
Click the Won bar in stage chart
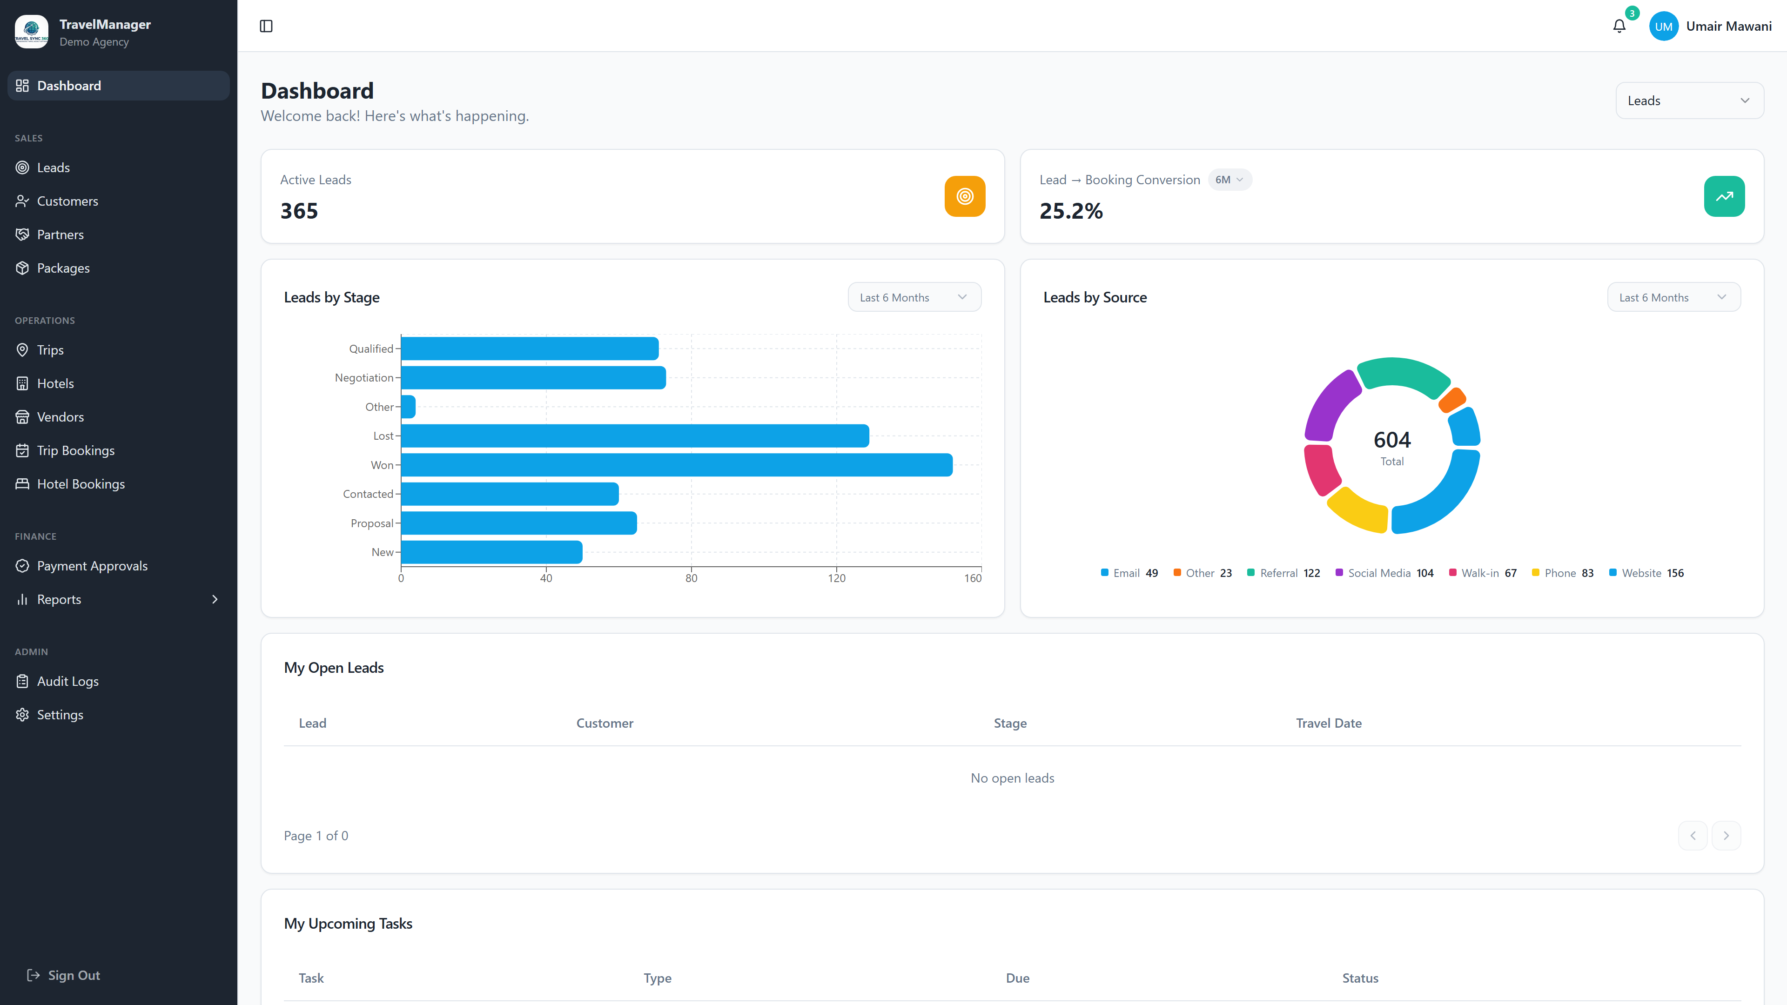coord(677,465)
